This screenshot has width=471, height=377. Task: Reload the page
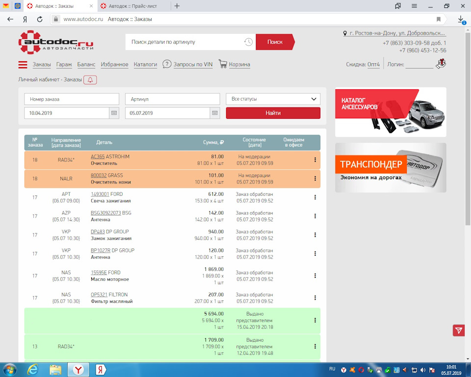(x=40, y=19)
